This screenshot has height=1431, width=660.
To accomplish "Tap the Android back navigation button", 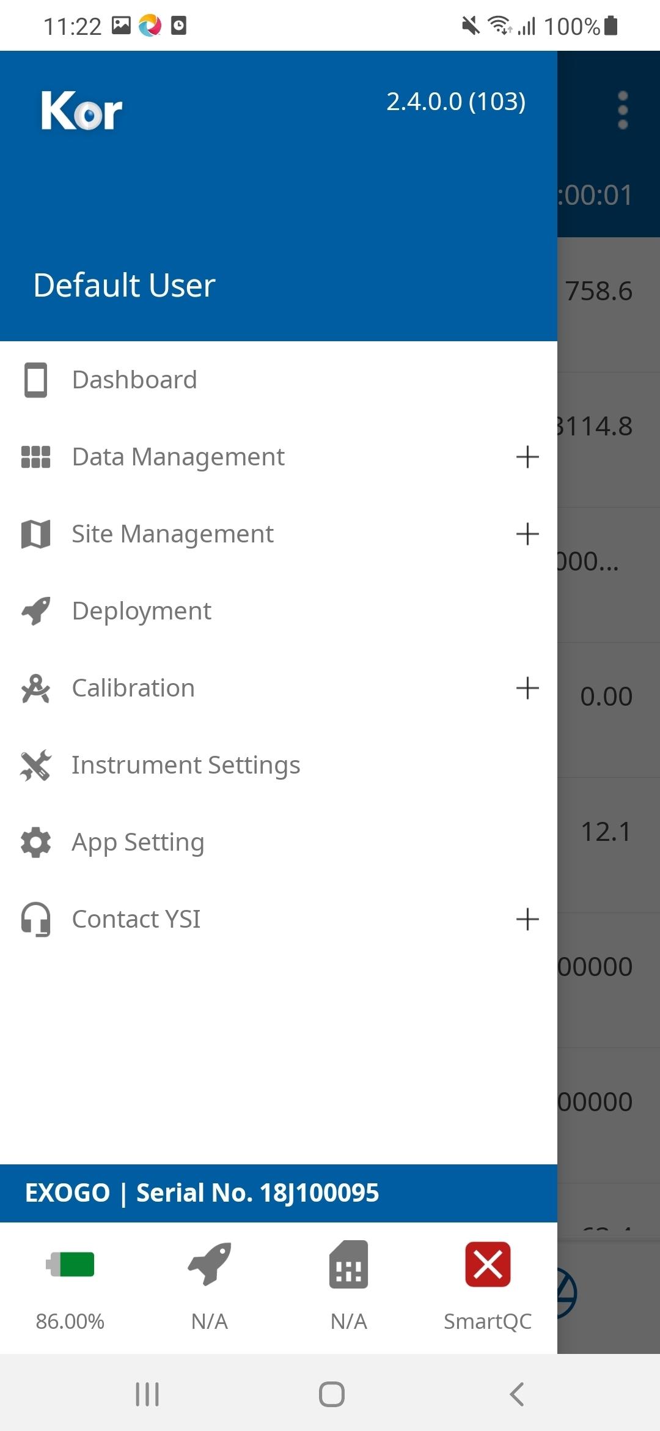I will click(x=516, y=1394).
